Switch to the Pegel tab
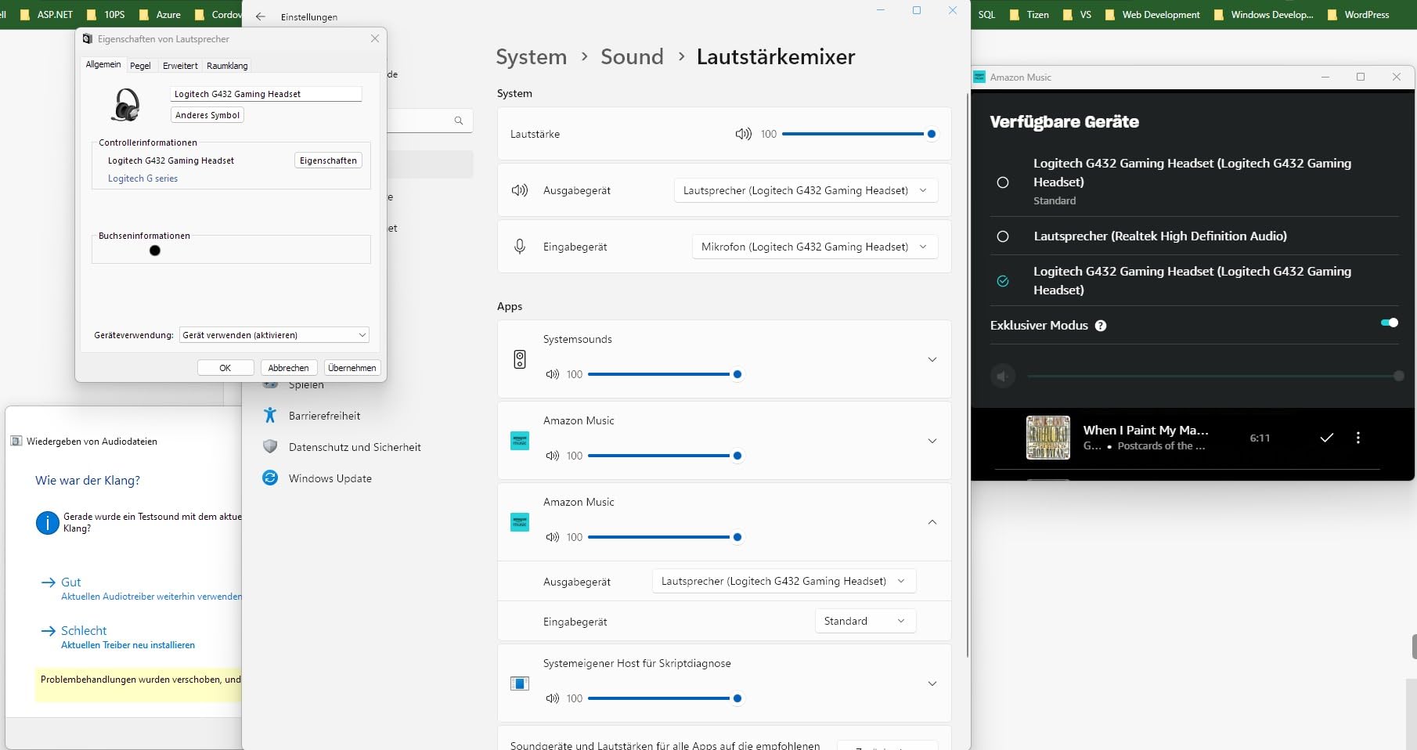The image size is (1417, 750). tap(140, 66)
